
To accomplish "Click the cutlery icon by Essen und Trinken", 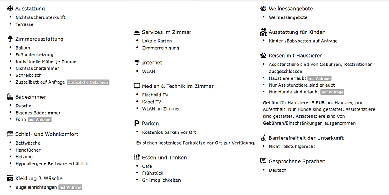I will click(137, 157).
